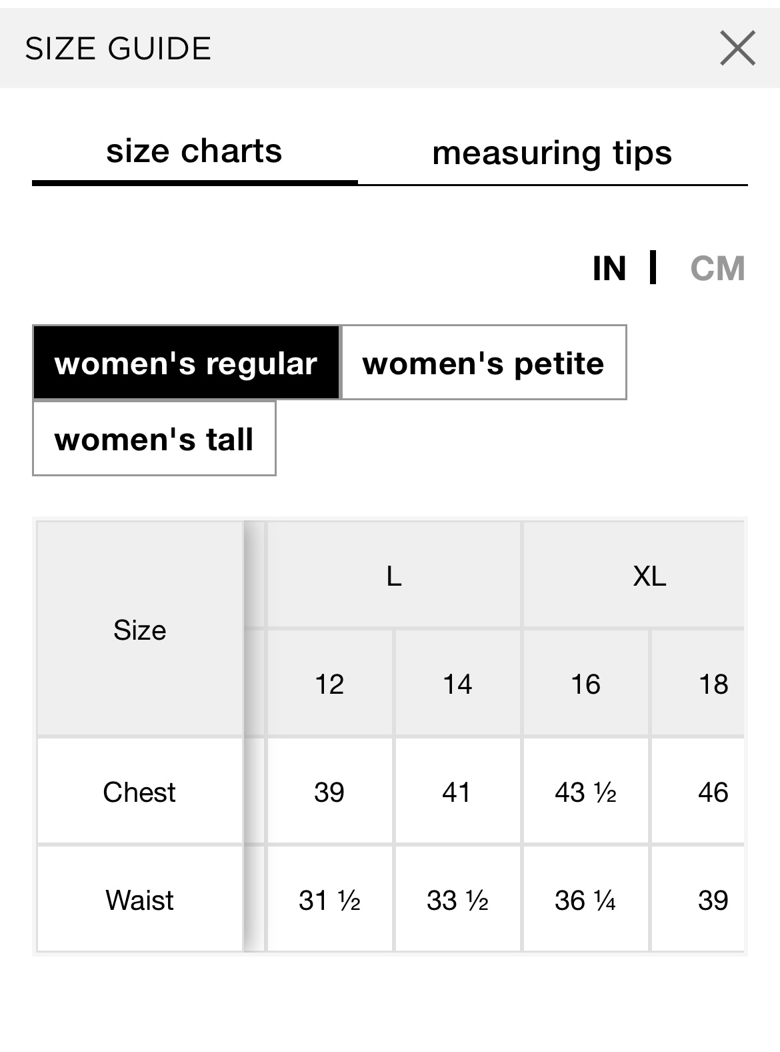
Task: Click the size 14 column cell
Action: tap(457, 683)
